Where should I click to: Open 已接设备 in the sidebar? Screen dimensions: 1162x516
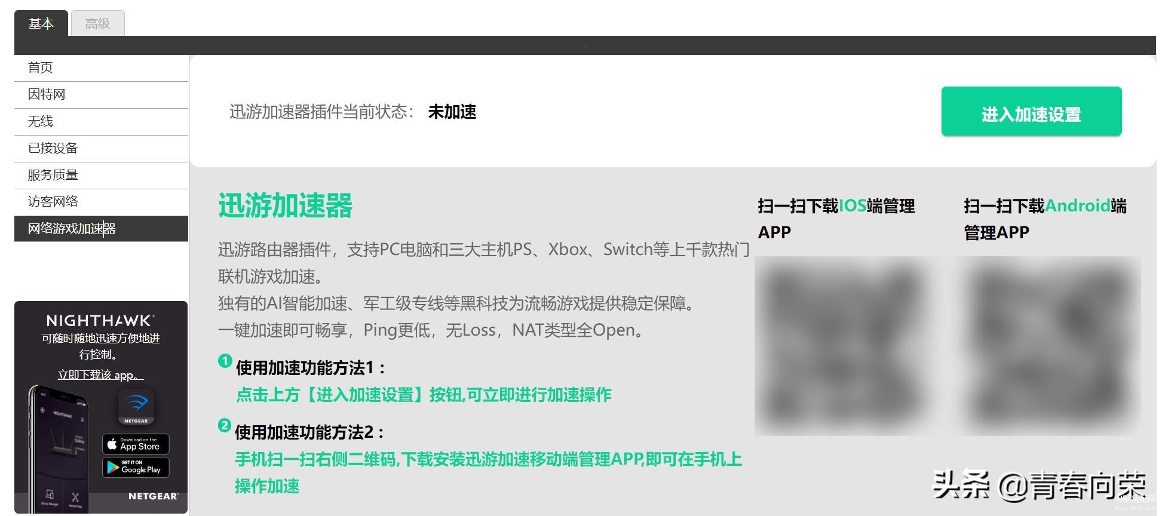pos(101,148)
